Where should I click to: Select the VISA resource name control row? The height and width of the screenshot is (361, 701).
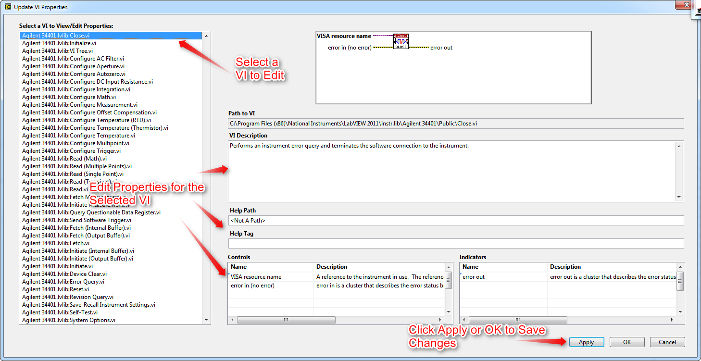(x=336, y=277)
